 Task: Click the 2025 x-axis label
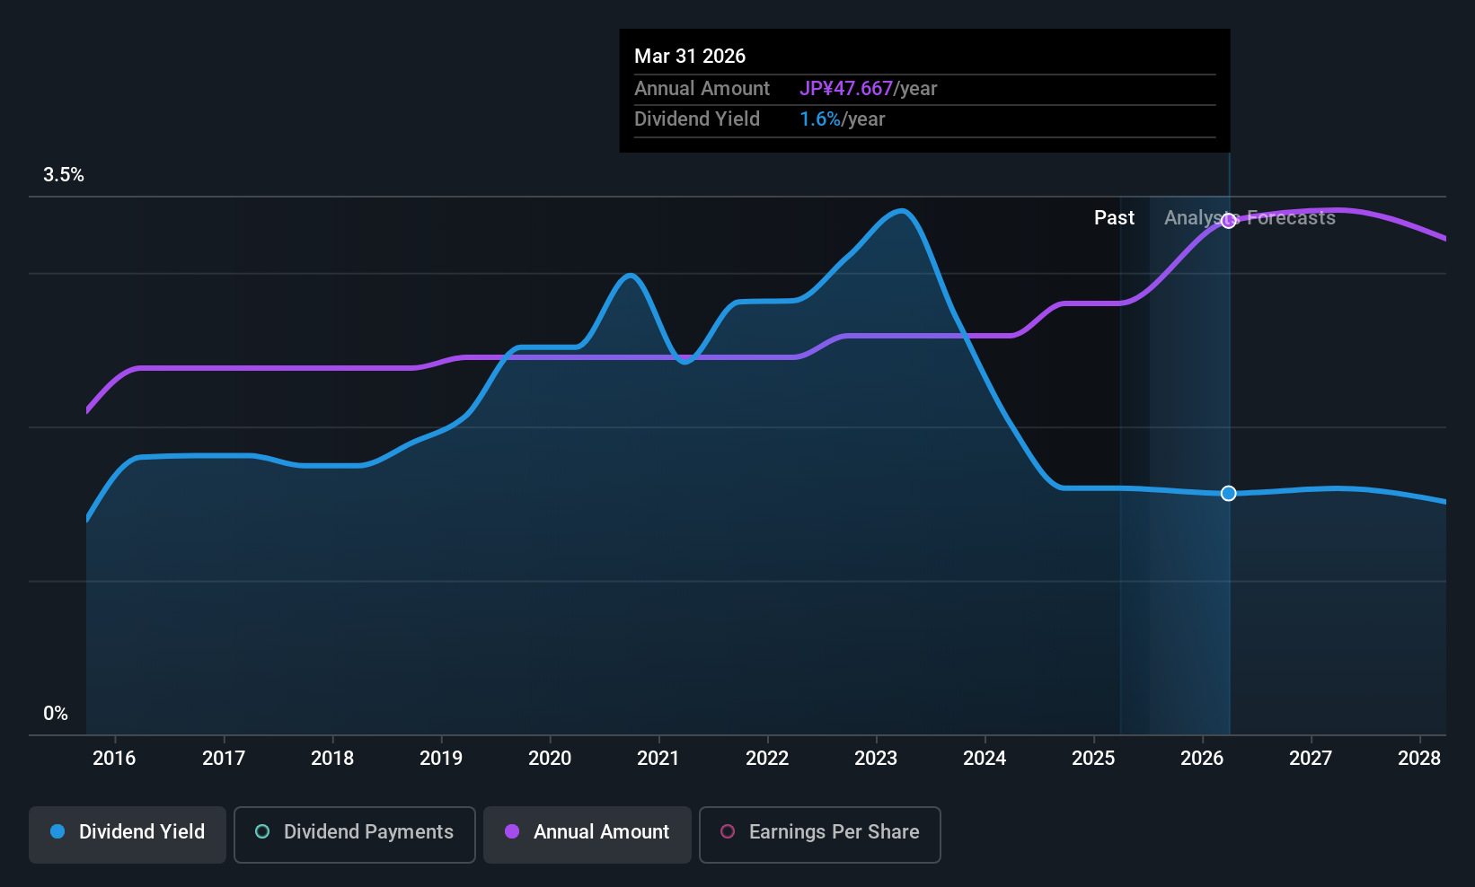click(1093, 759)
